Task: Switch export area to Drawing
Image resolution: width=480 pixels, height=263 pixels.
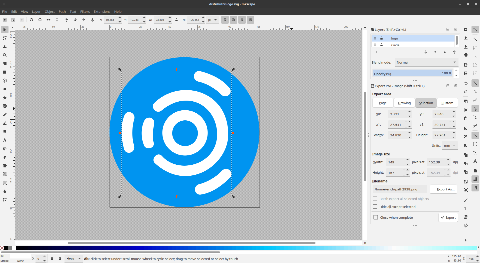Action: (x=404, y=103)
